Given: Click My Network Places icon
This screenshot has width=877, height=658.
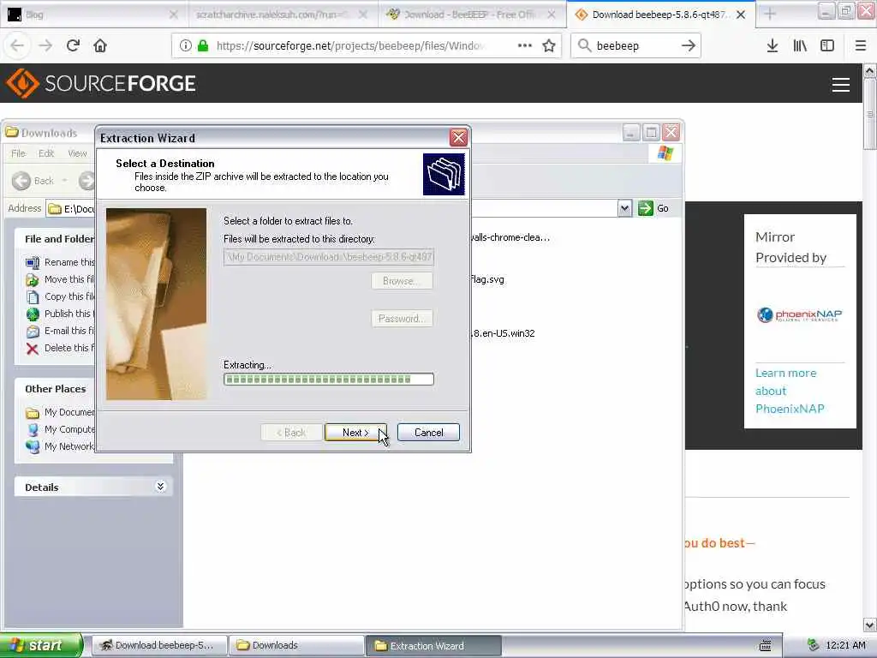Looking at the screenshot, I should [33, 446].
